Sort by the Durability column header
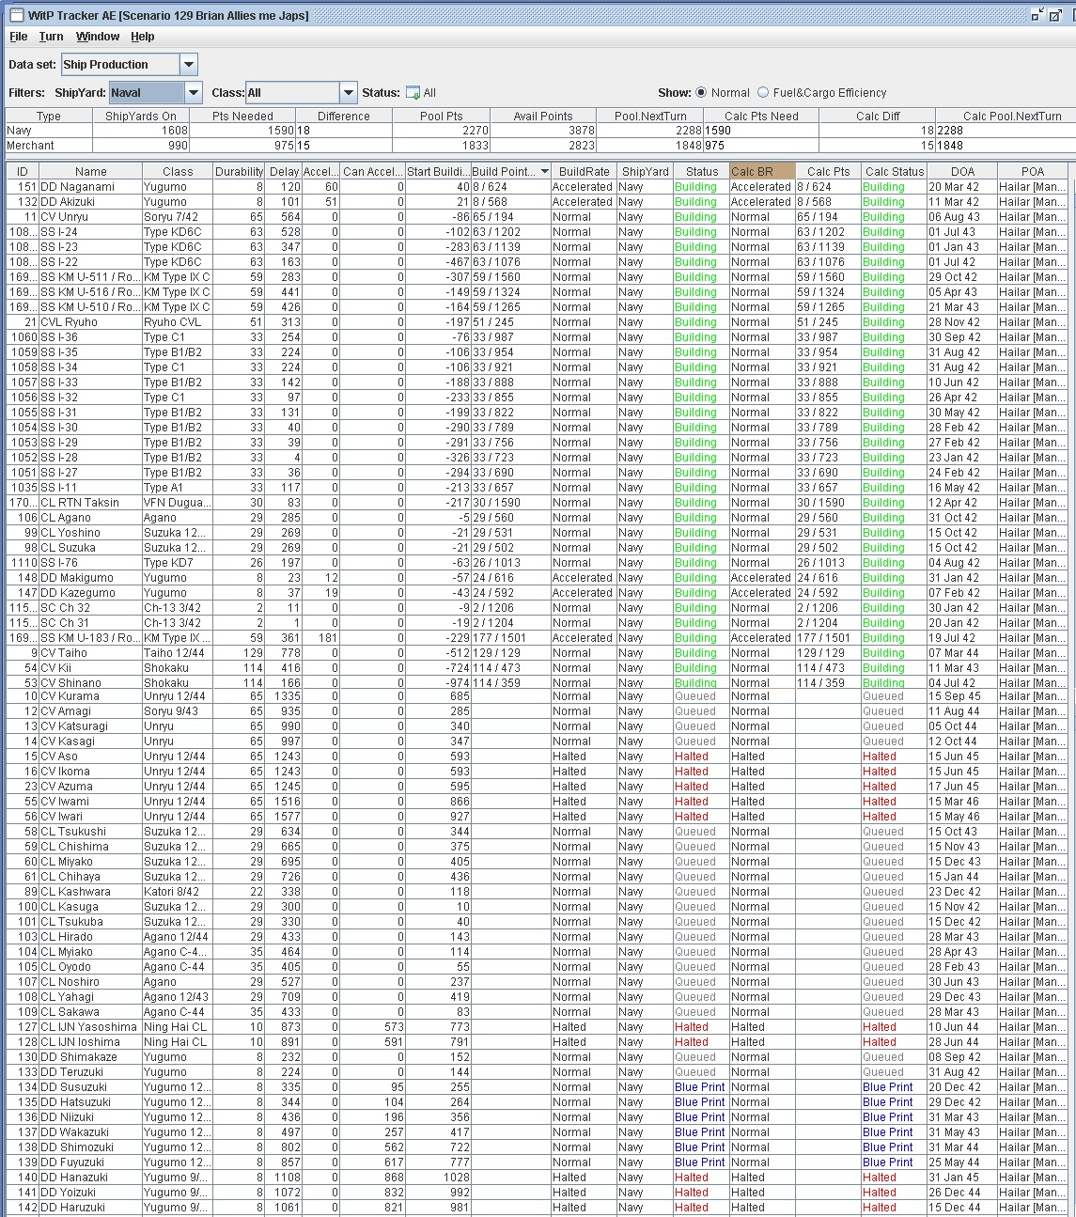The image size is (1076, 1217). (x=239, y=172)
